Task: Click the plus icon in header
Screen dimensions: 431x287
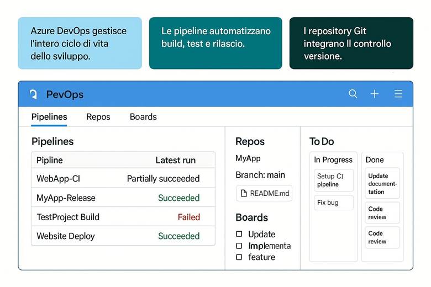Action: (375, 94)
